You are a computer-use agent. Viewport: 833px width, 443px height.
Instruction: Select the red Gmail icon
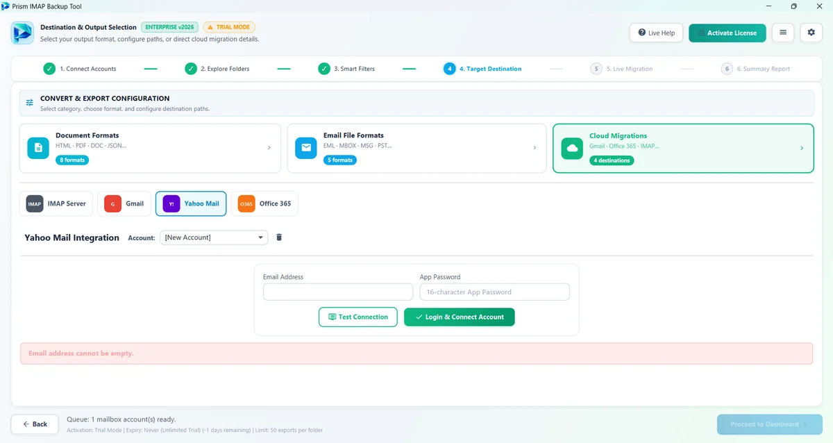pos(112,203)
